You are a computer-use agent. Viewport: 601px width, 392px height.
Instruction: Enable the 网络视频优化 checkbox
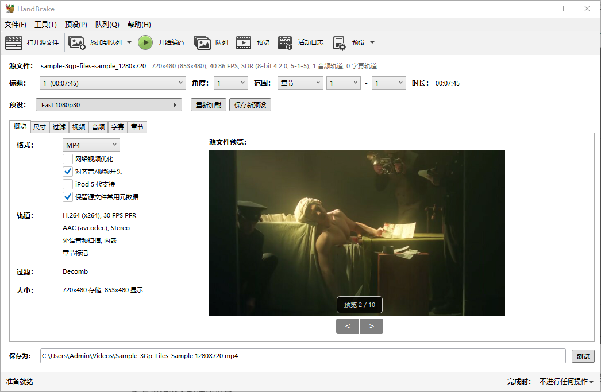point(68,159)
